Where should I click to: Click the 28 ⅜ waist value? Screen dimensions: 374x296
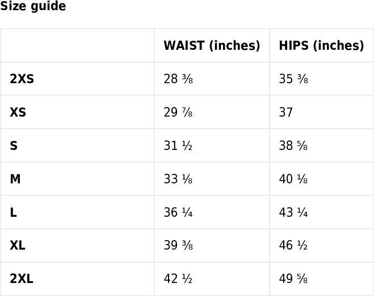pos(178,79)
